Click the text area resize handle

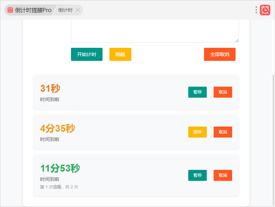point(237,40)
